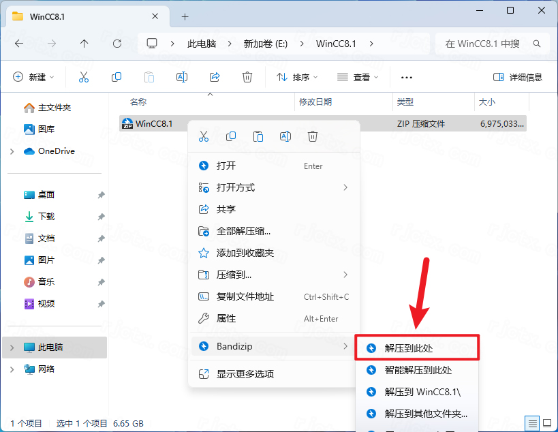558x432 pixels.
Task: Click the cut icon in the context menu
Action: coord(203,136)
